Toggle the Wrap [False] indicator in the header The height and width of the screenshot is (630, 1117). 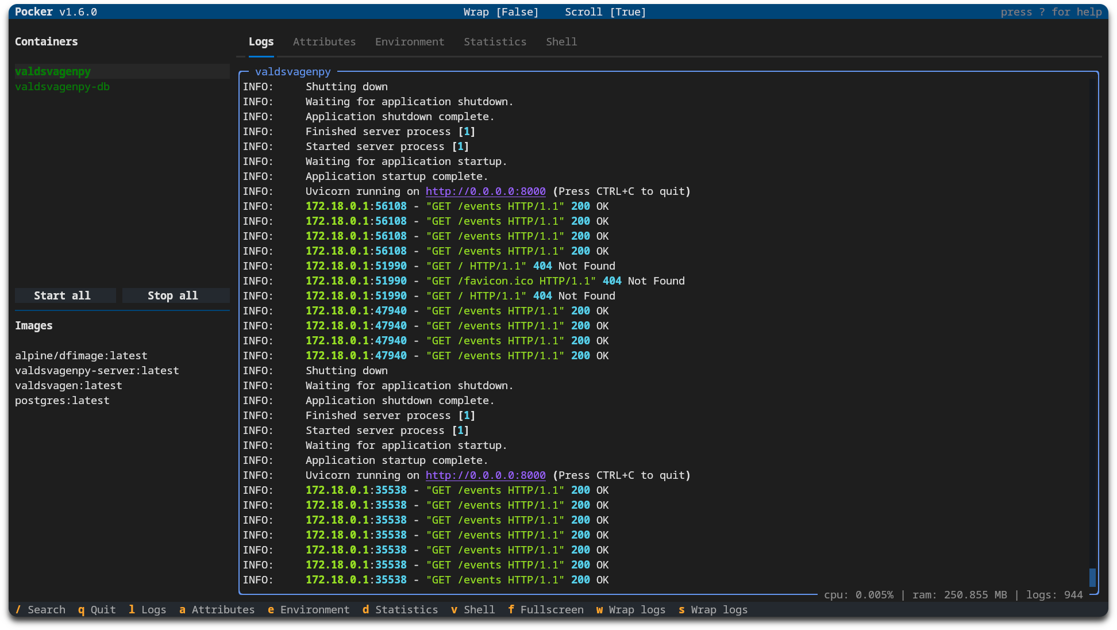click(x=500, y=12)
